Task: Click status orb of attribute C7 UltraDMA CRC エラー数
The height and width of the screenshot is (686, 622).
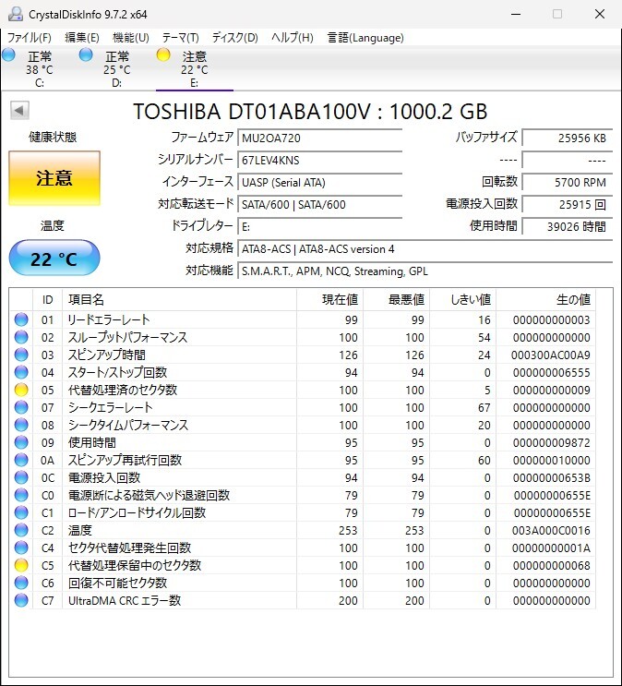Action: coord(21,600)
